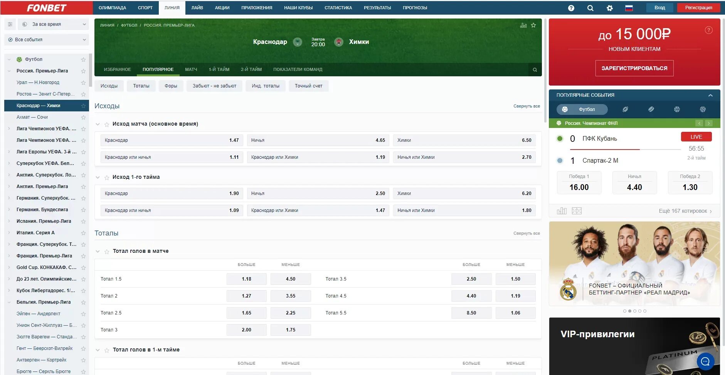Open the filter sliders icon in sidebar
Image resolution: width=725 pixels, height=375 pixels.
pos(10,24)
